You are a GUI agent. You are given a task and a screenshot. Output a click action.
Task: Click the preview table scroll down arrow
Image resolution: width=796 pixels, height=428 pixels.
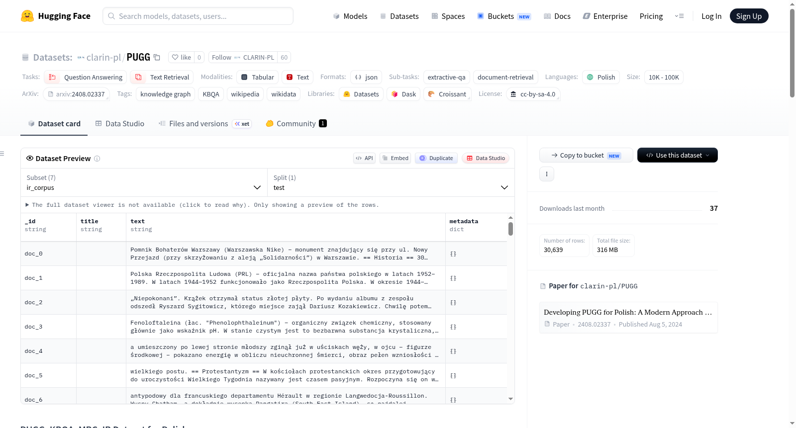click(x=510, y=399)
